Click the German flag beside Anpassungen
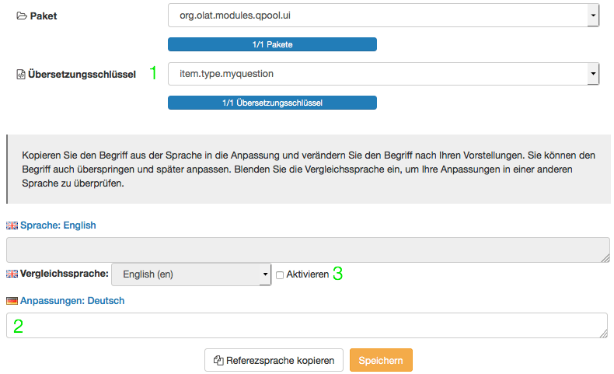Image resolution: width=614 pixels, height=374 pixels. pos(12,301)
